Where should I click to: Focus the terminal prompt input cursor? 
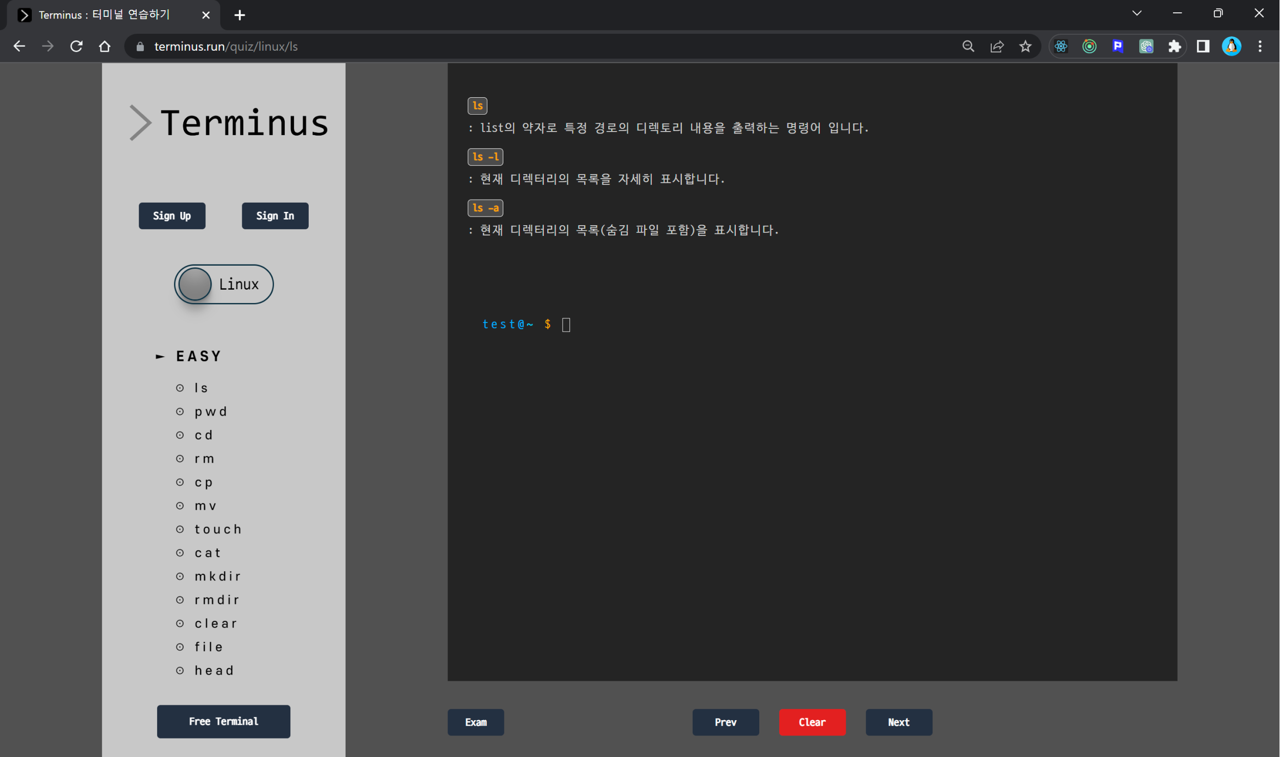[566, 325]
